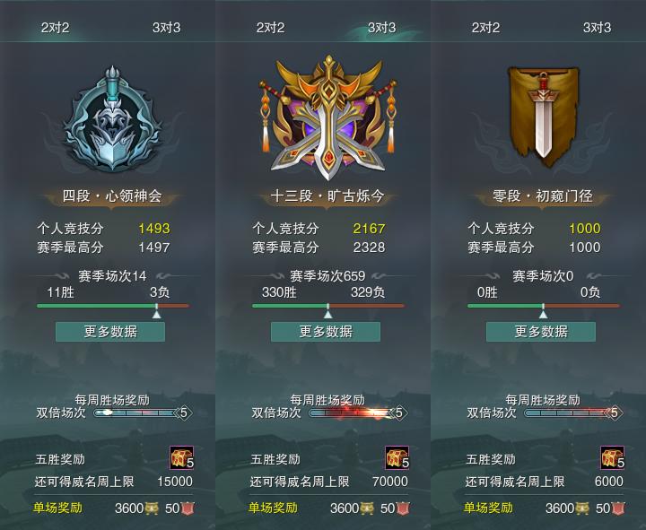Click the red shield icon beside 50 in right panel
Screen dimensions: 646x530
(x=618, y=508)
